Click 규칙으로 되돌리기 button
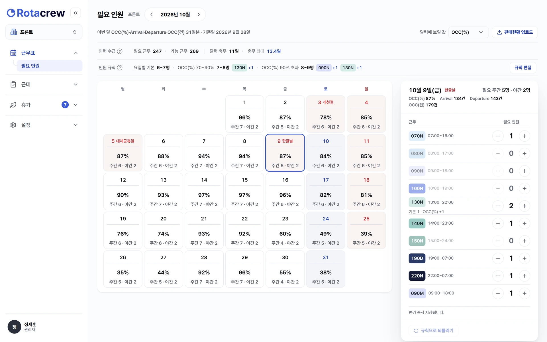 [433, 331]
